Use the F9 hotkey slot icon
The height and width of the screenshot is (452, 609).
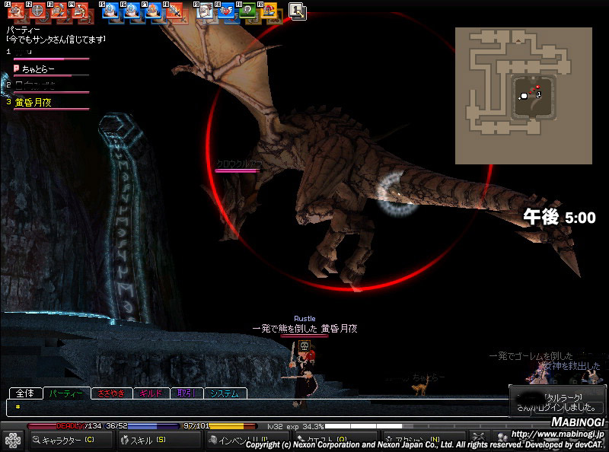tap(205, 11)
